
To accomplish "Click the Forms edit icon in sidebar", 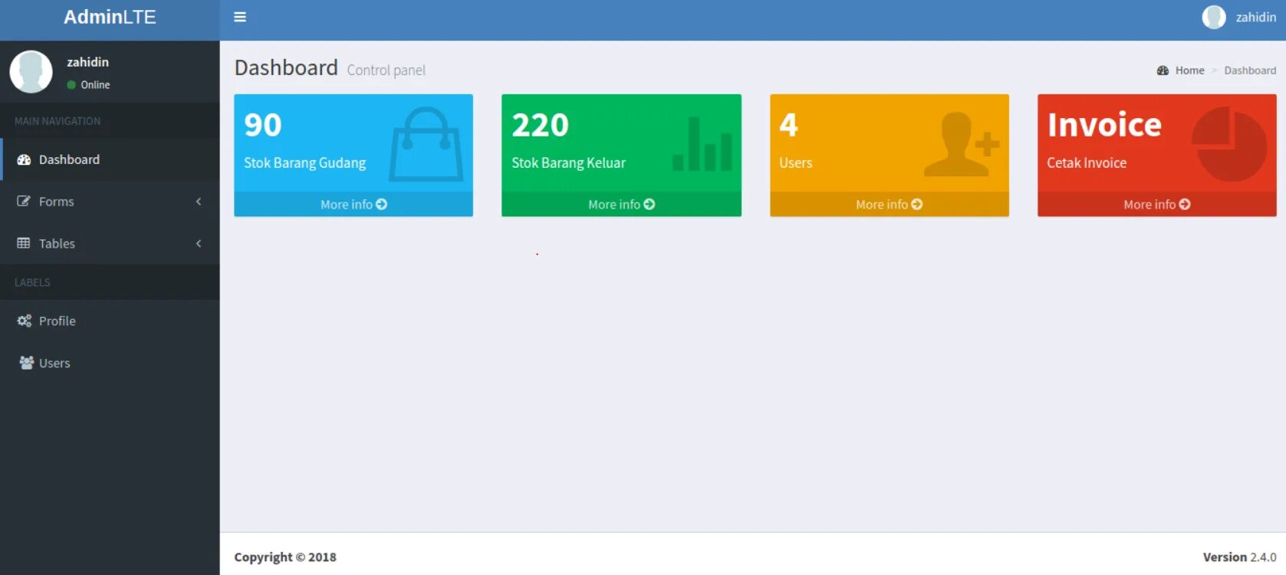I will click(x=24, y=202).
